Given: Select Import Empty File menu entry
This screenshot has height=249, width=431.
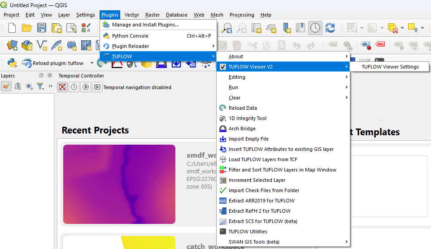Looking at the screenshot, I should tap(248, 139).
